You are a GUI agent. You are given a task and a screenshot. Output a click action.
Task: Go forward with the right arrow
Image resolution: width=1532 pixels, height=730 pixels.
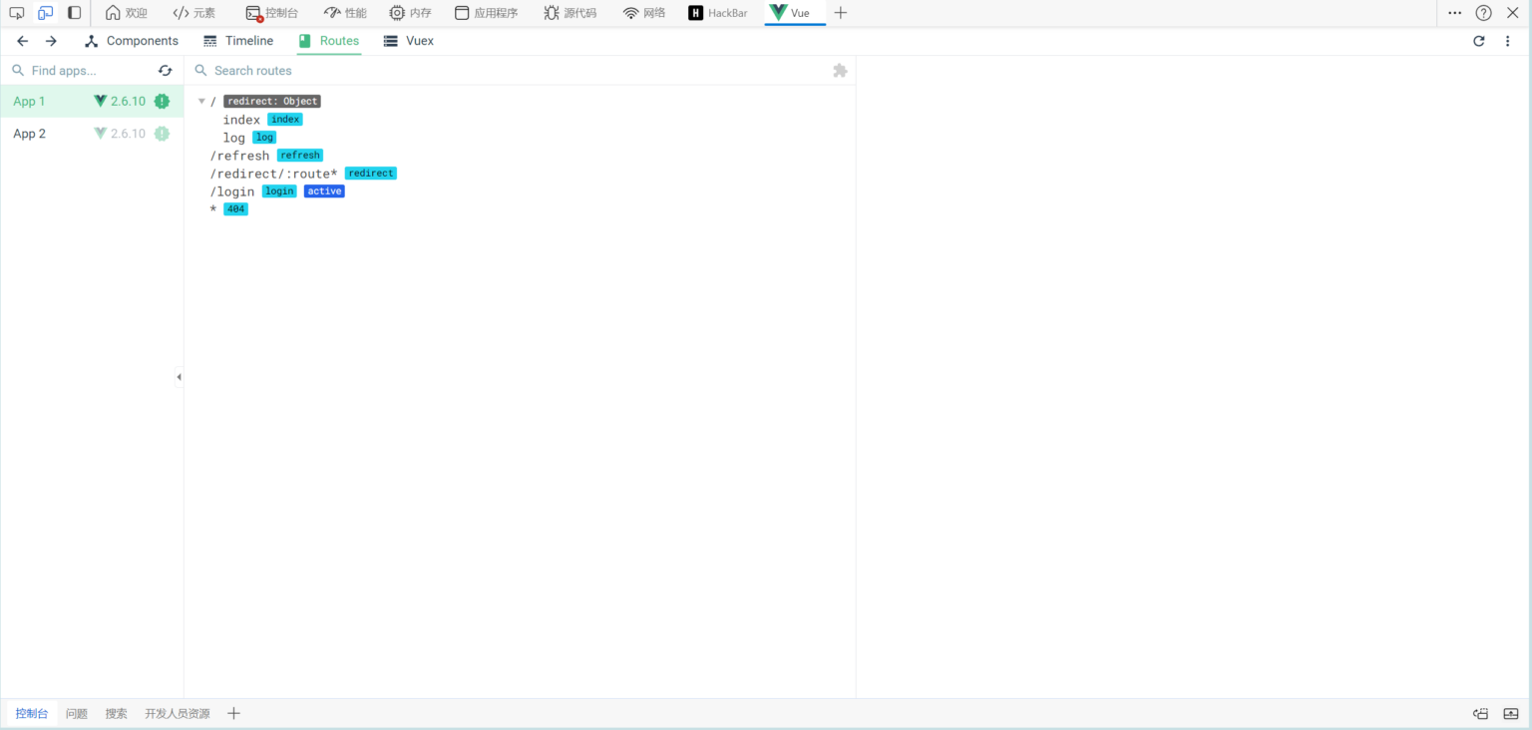point(51,41)
